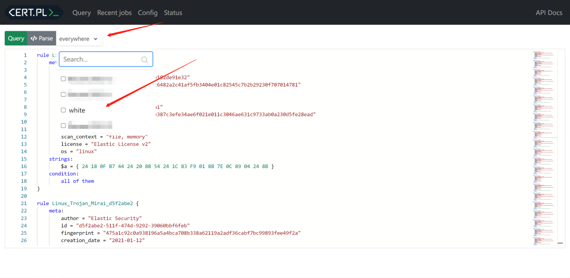Tick the blurred checkbox just above white
The width and height of the screenshot is (570, 278).
(63, 94)
